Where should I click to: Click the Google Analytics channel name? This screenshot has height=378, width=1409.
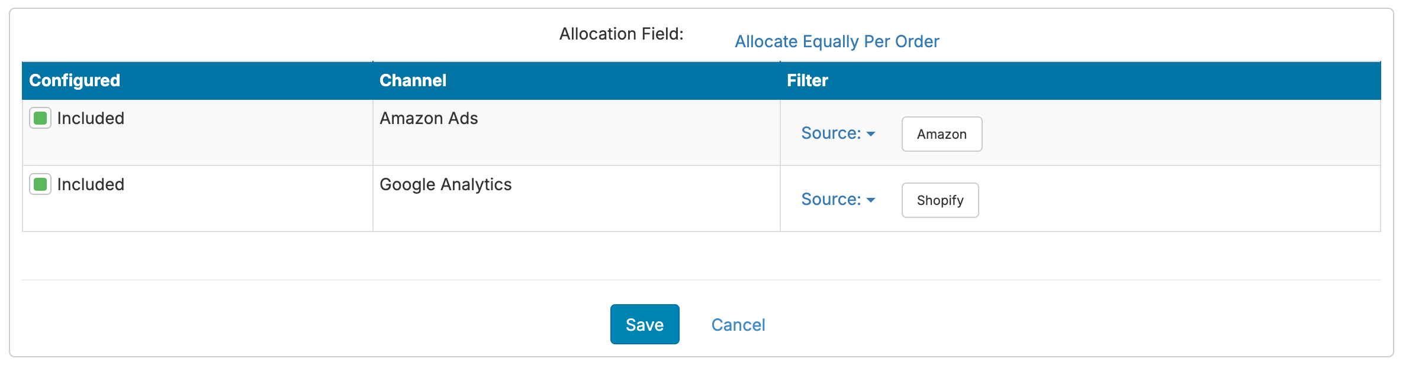[x=445, y=184]
